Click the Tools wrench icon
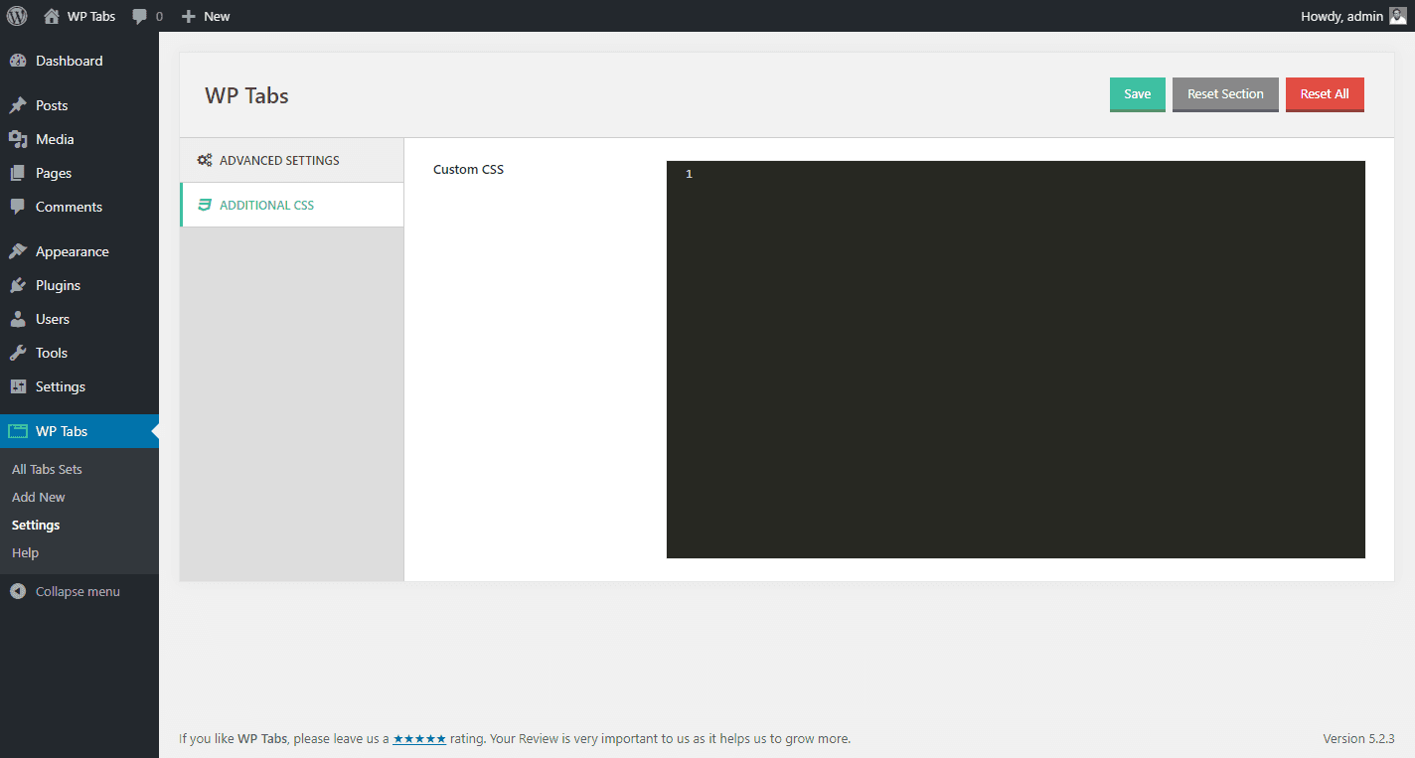The width and height of the screenshot is (1415, 758). (18, 353)
